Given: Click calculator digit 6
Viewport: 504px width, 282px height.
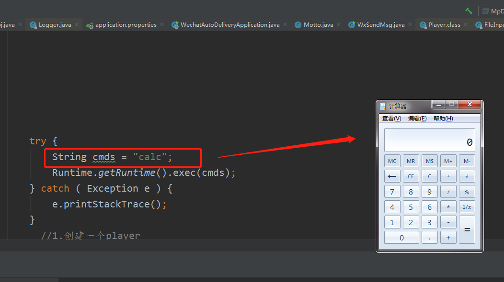Looking at the screenshot, I should (429, 207).
